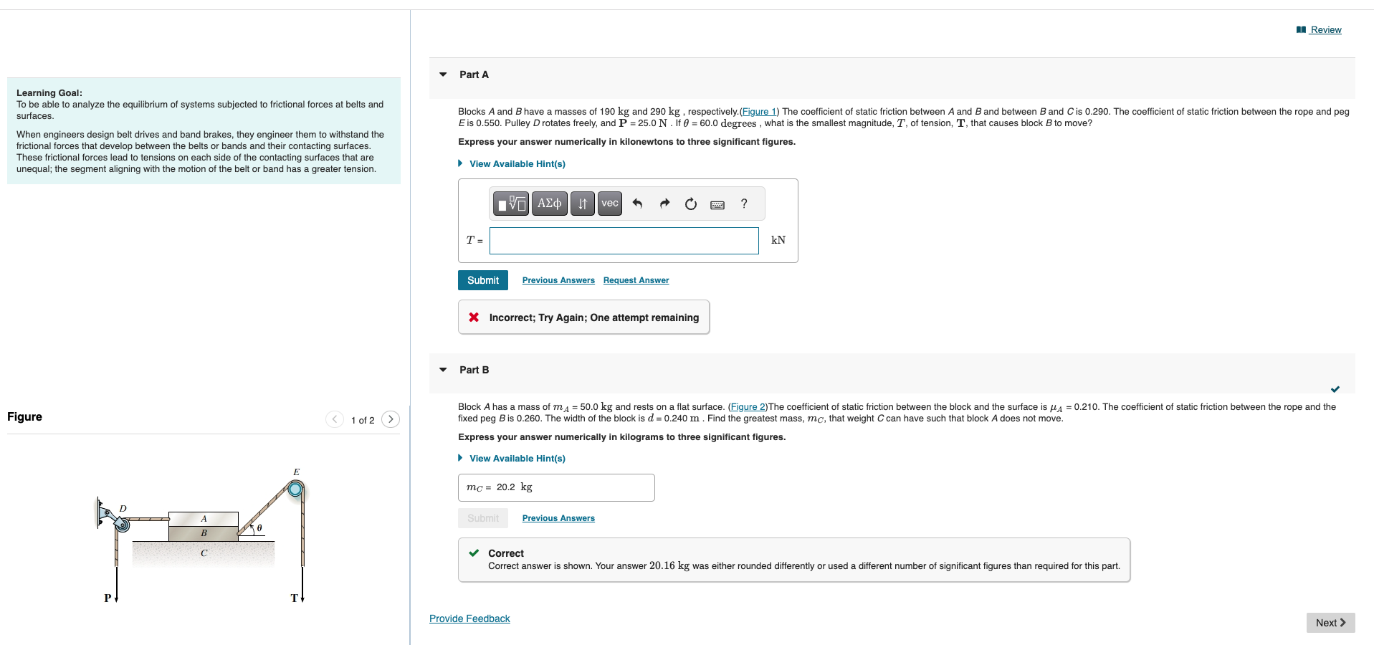Viewport: 1374px width, 645px height.
Task: Expand View Available Hint(s) in Part B
Action: 516,458
